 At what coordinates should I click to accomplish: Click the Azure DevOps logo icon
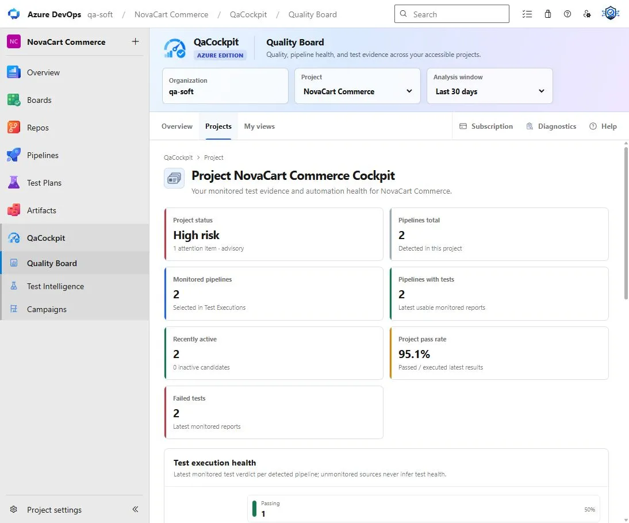pos(14,14)
